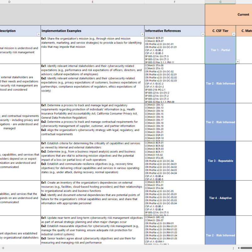Click the horizontal scrollbar track
The height and width of the screenshot is (252, 252).
[245, 249]
